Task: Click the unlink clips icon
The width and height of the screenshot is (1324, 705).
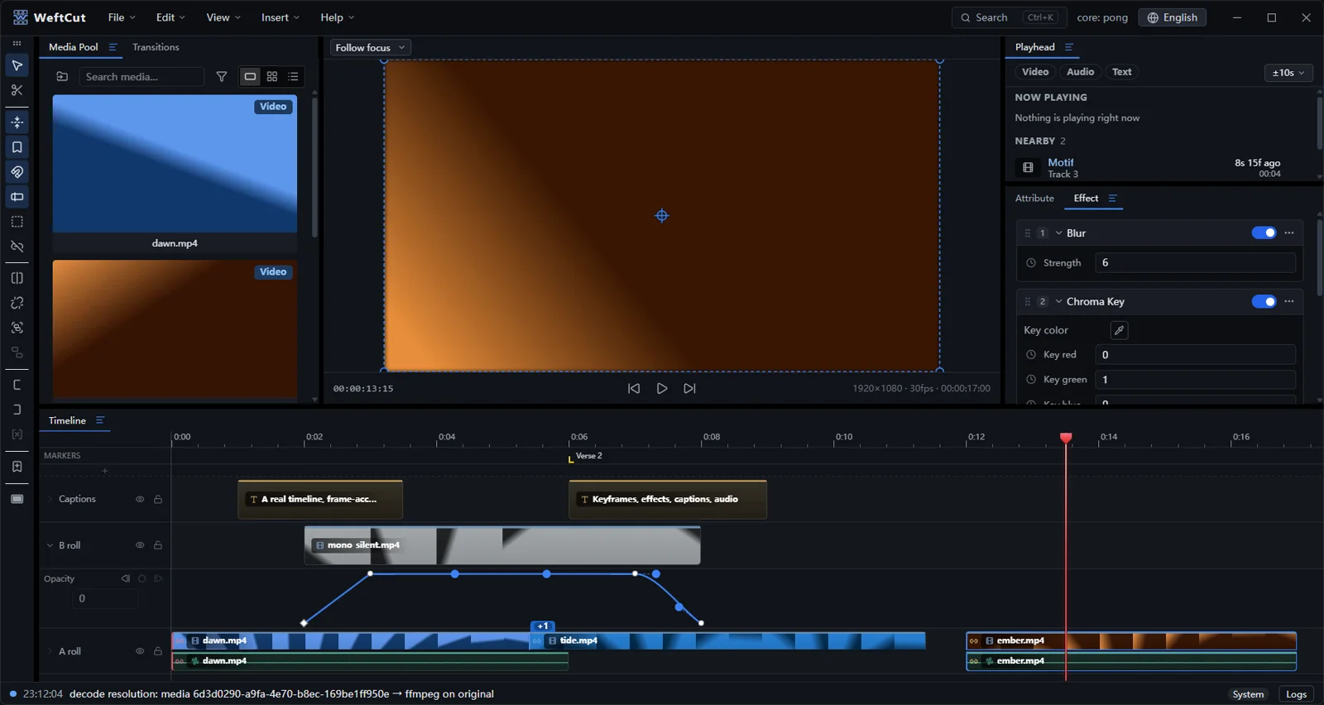Action: tap(17, 247)
